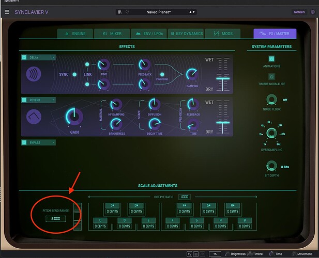This screenshot has width=319, height=258.
Task: Click the Noise Floor knob
Action: click(x=271, y=100)
